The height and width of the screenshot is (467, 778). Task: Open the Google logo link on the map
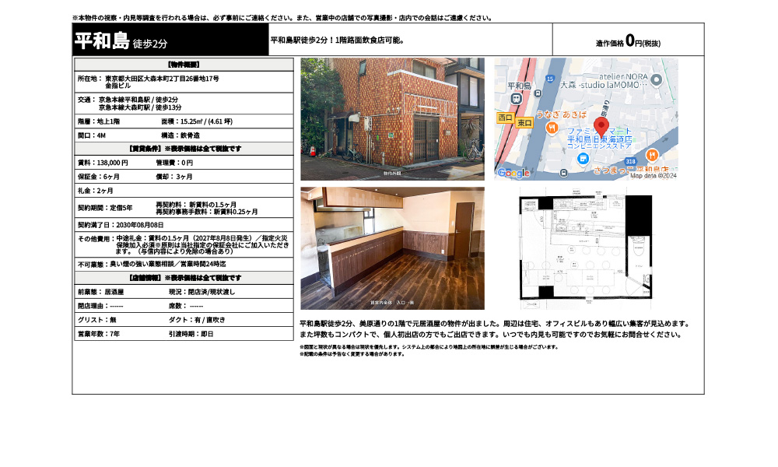[513, 174]
